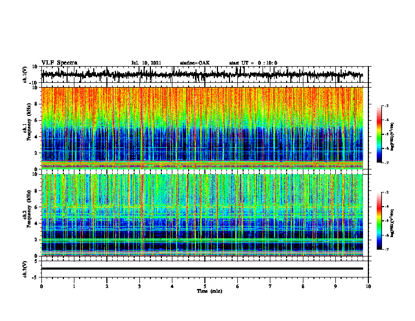This screenshot has width=415, height=321.
Task: Click the ch.2 spectrogram color scale bar
Action: 379,221
